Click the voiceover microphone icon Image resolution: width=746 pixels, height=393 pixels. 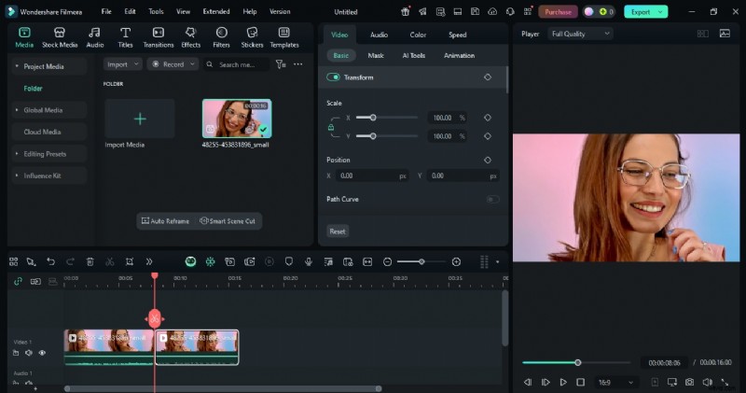coord(308,262)
